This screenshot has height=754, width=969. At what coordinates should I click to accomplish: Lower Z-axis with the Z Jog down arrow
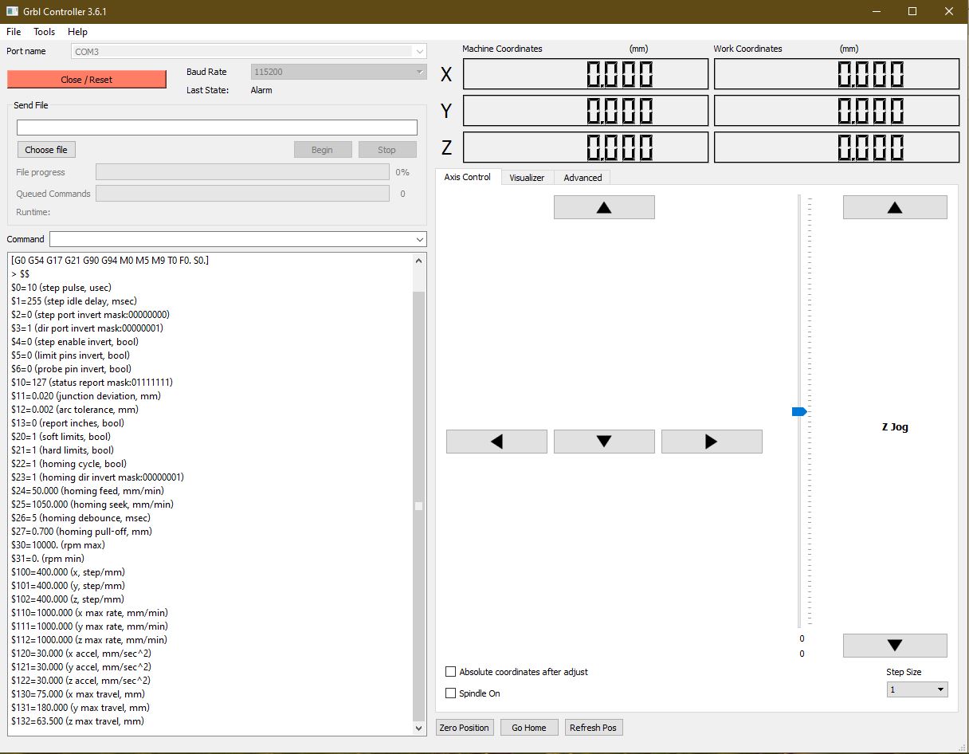[x=895, y=646]
